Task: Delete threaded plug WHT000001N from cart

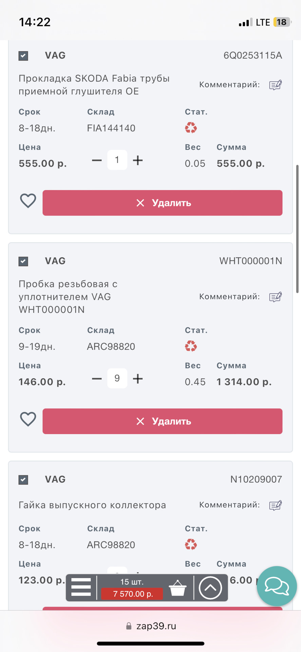Action: point(162,421)
